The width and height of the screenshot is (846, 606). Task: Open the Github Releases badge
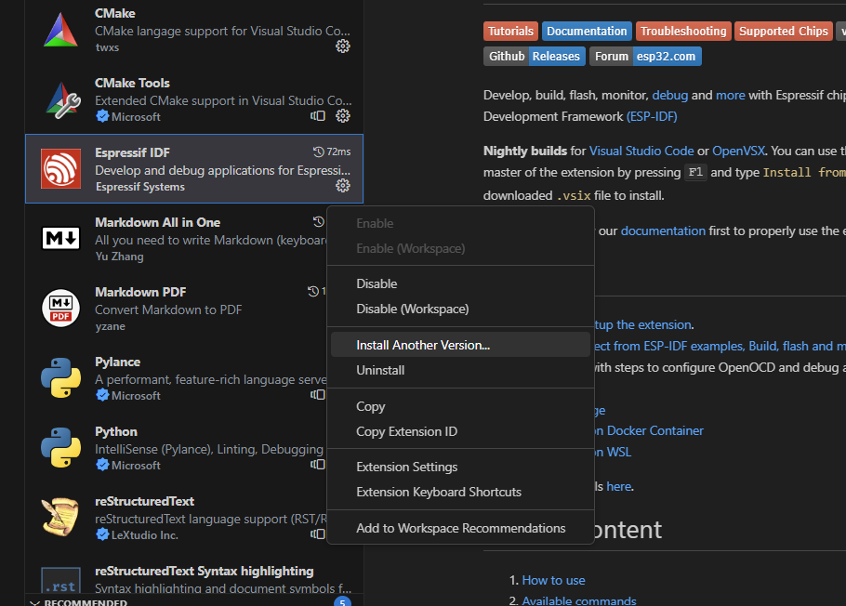tap(535, 56)
